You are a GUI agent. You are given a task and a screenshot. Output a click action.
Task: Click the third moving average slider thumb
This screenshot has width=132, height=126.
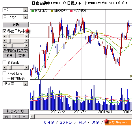pyautogui.click(x=12, y=45)
